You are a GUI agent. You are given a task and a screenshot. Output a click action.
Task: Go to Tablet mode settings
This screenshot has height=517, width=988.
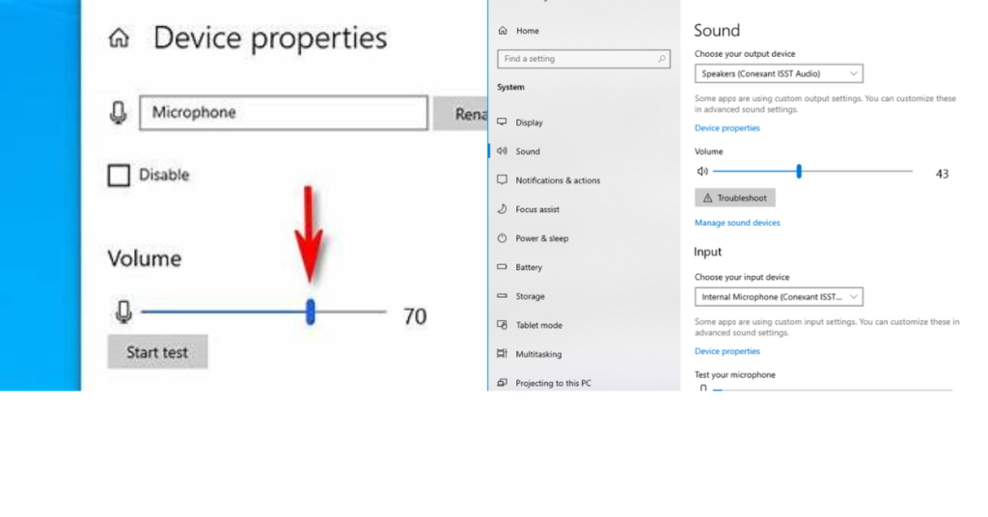coord(538,325)
